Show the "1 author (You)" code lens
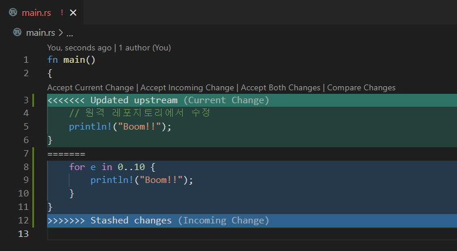 pos(145,48)
